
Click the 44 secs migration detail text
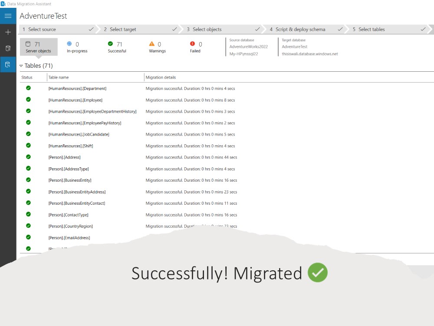coord(191,157)
